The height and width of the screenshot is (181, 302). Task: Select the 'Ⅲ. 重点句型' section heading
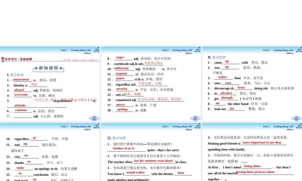point(117,138)
